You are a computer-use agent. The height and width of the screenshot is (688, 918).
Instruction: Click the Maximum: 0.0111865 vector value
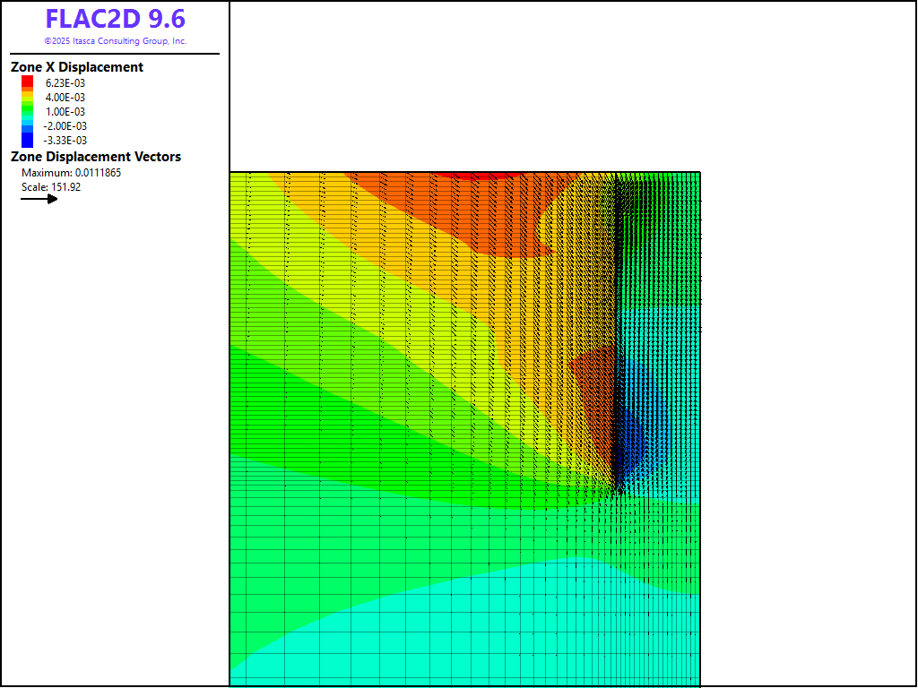(x=71, y=173)
